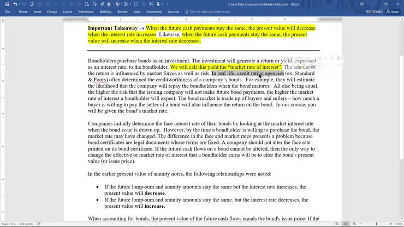Click the Page 1 of 2 indicator
Screen dimensions: 404x227
[8, 224]
